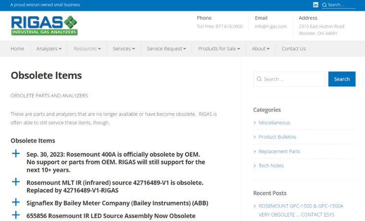
Task: Expand the Rosemount 400A obsolete plus icon
Action: pyautogui.click(x=16, y=154)
